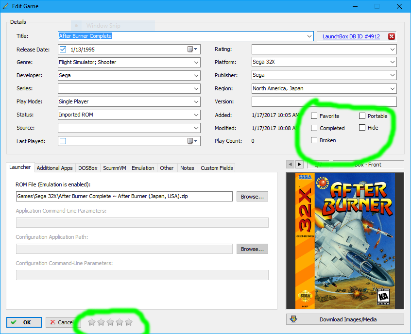Open the Genre dropdown

coord(196,62)
